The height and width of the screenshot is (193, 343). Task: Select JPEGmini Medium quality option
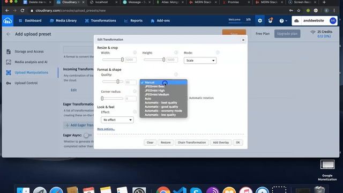tap(163, 94)
